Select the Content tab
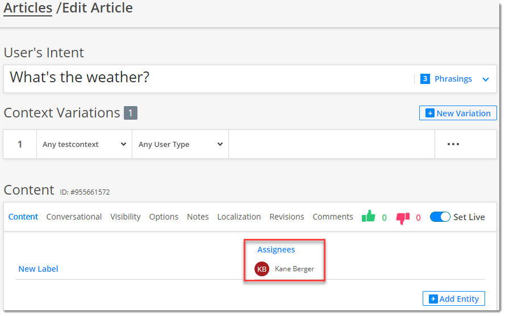This screenshot has width=505, height=316. click(x=23, y=217)
